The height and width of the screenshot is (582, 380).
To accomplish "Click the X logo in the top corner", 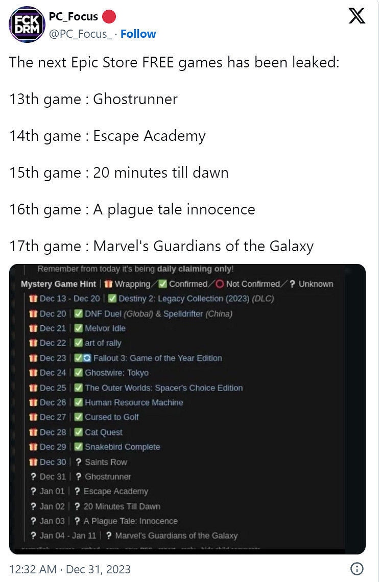I will 357,15.
